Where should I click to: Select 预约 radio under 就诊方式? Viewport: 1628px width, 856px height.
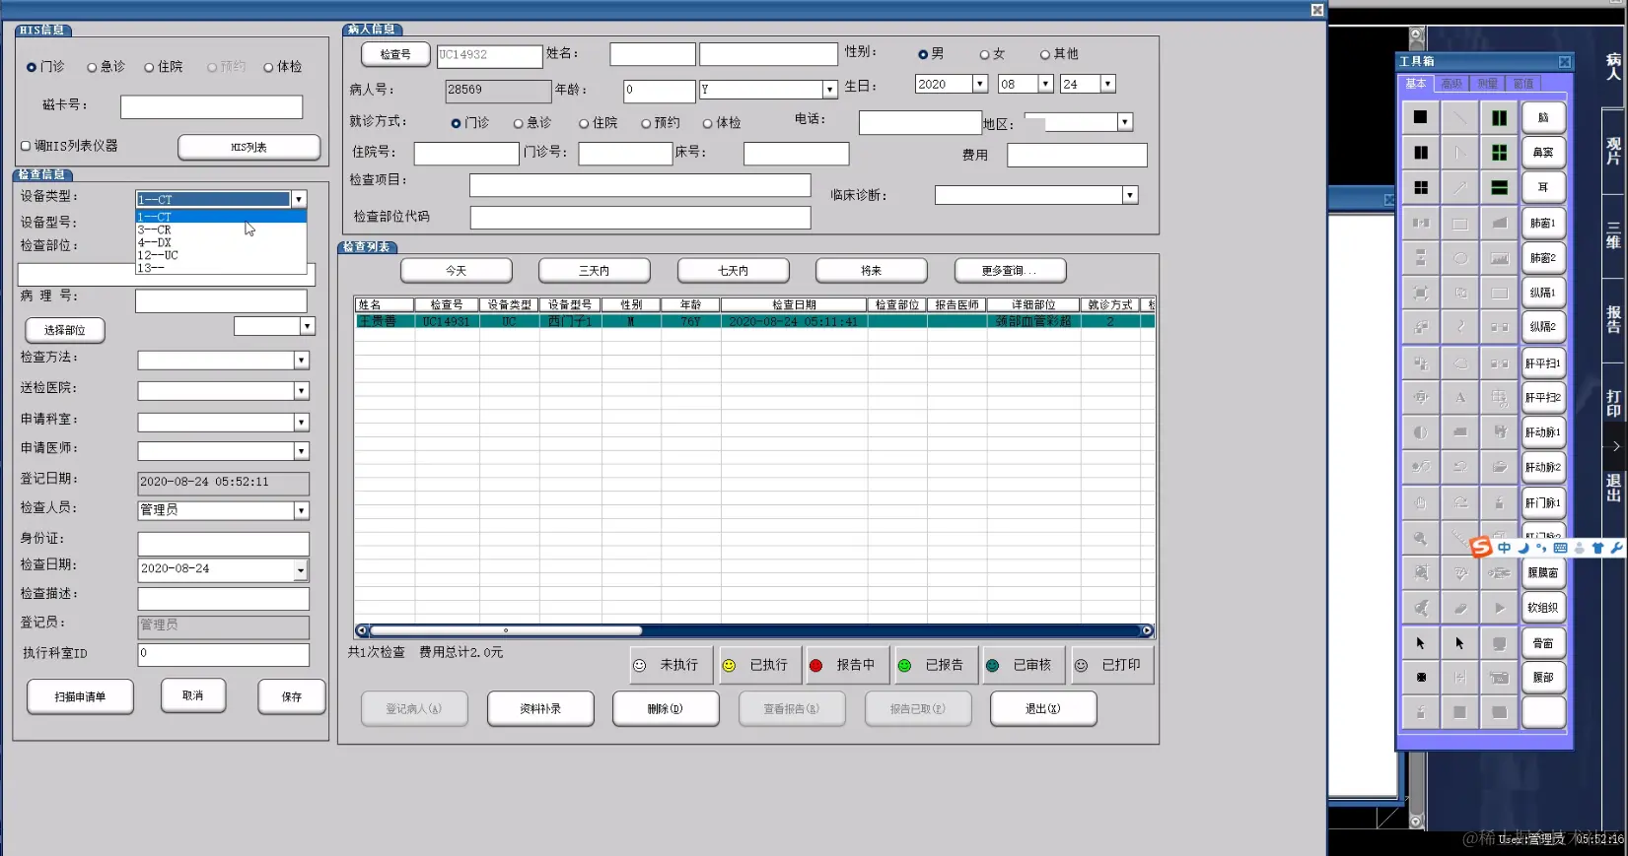point(646,123)
